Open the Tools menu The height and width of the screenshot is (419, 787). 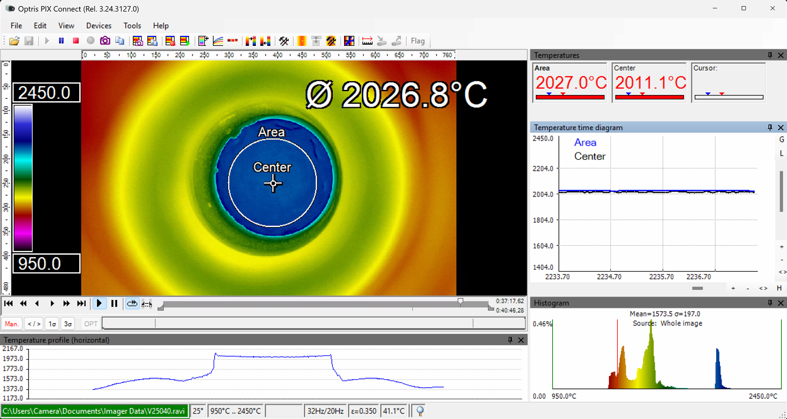[x=132, y=26]
